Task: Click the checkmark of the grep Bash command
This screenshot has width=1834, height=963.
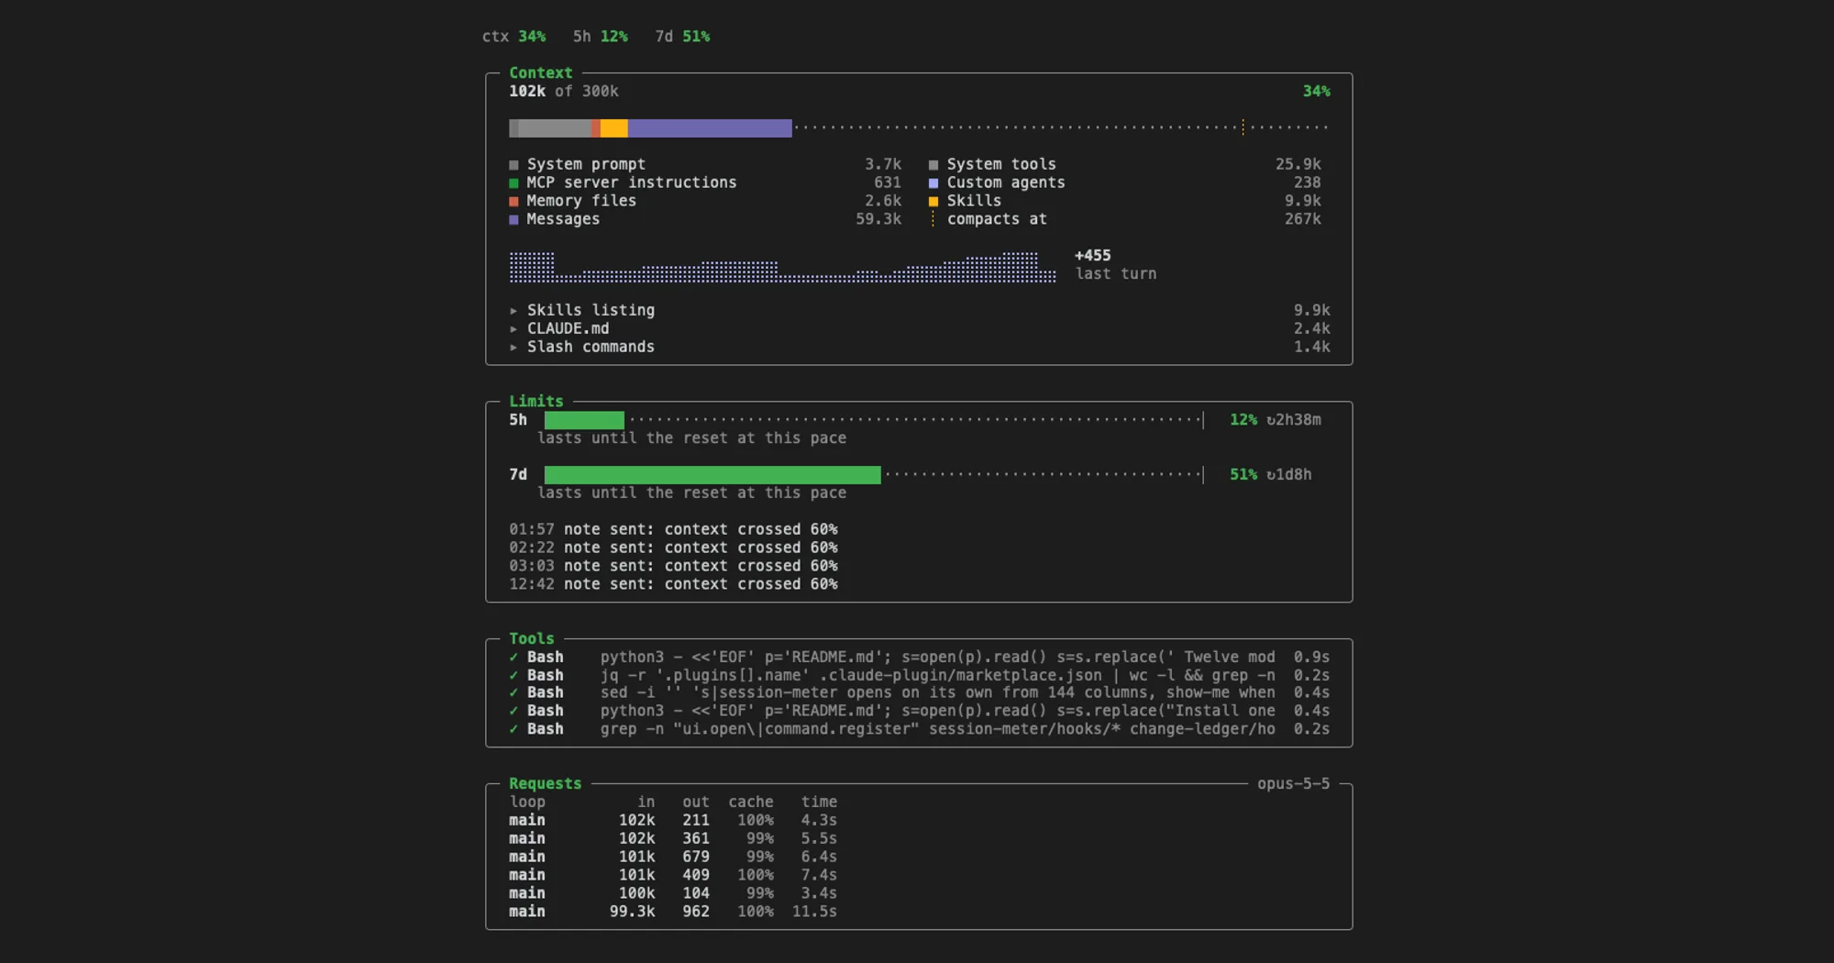Action: coord(514,729)
